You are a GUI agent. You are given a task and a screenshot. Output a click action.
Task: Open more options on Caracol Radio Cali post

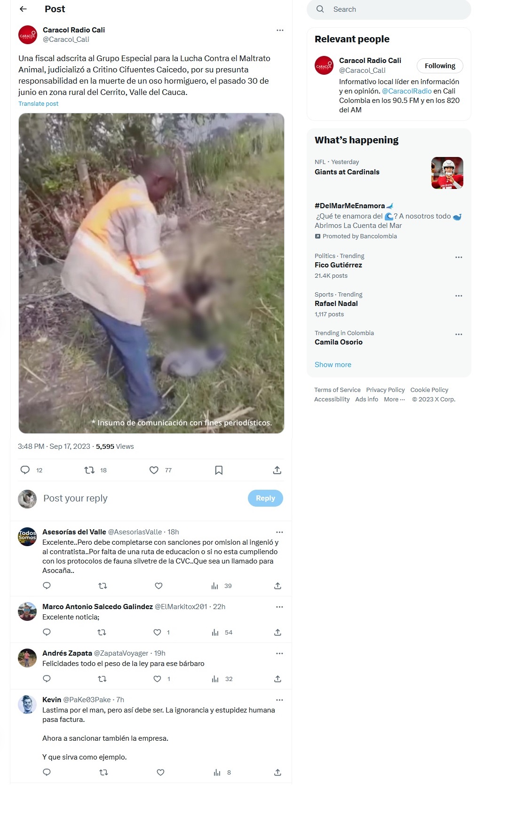pos(280,30)
